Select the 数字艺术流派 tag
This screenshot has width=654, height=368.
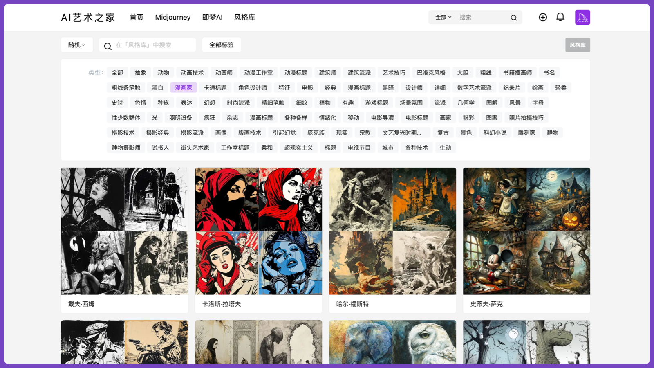[475, 88]
